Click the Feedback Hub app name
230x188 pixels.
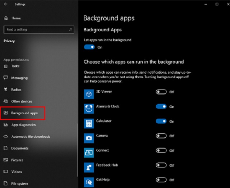tap(107, 165)
